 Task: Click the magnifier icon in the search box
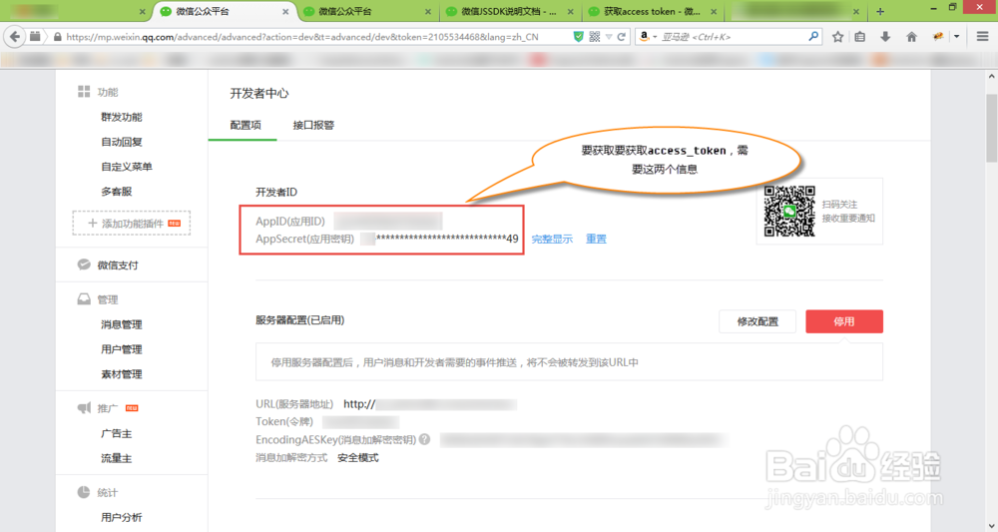813,37
